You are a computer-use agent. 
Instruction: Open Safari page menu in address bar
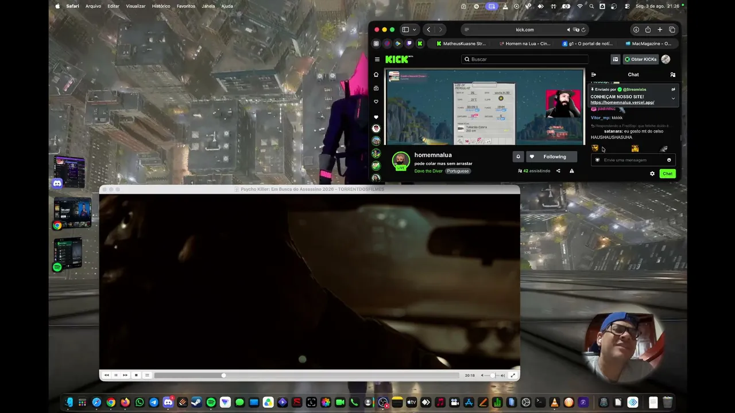tap(466, 30)
